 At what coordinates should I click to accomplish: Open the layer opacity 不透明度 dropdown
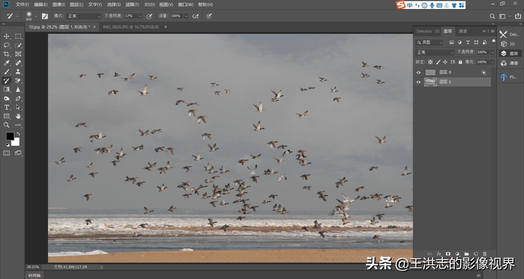(x=492, y=52)
